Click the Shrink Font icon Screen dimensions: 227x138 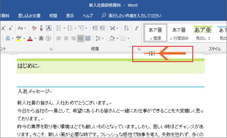11,28
